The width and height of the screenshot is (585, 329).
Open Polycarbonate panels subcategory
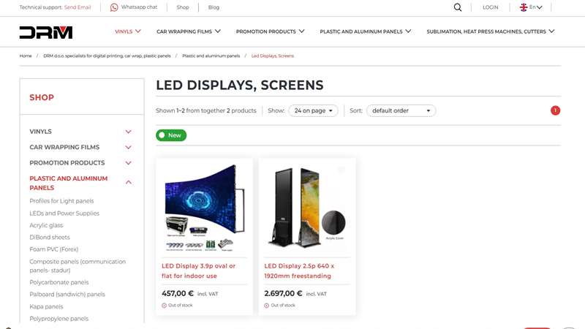tap(59, 282)
